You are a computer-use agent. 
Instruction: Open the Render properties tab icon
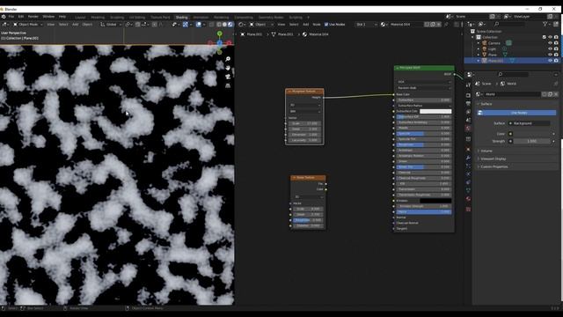tap(468, 95)
